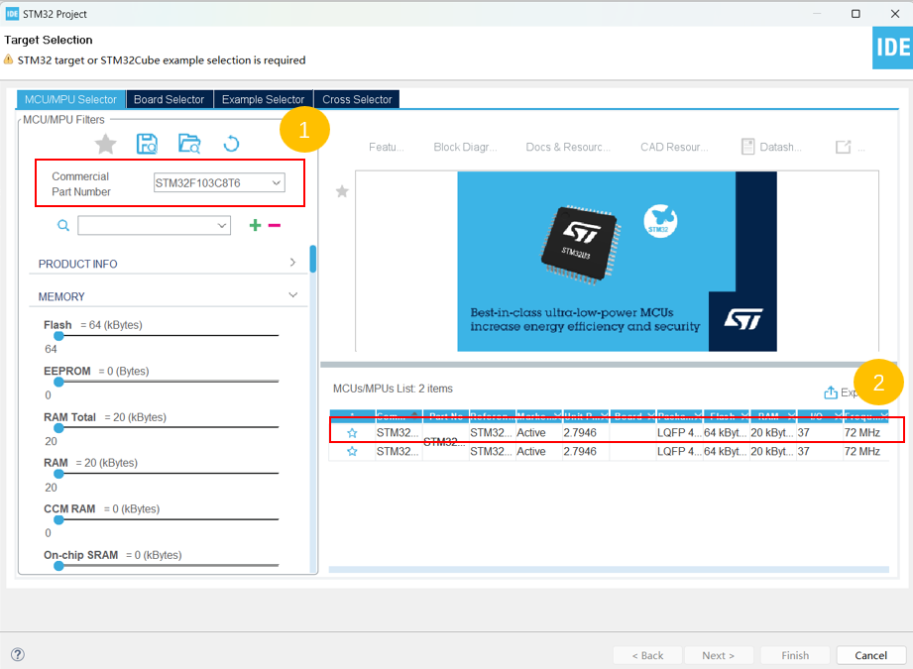Switch to the Board Selector tab
The width and height of the screenshot is (913, 669).
pos(169,99)
